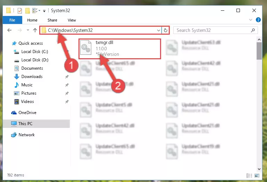Click the vertical scrollbar thumb
The width and height of the screenshot is (267, 182).
pos(259,51)
